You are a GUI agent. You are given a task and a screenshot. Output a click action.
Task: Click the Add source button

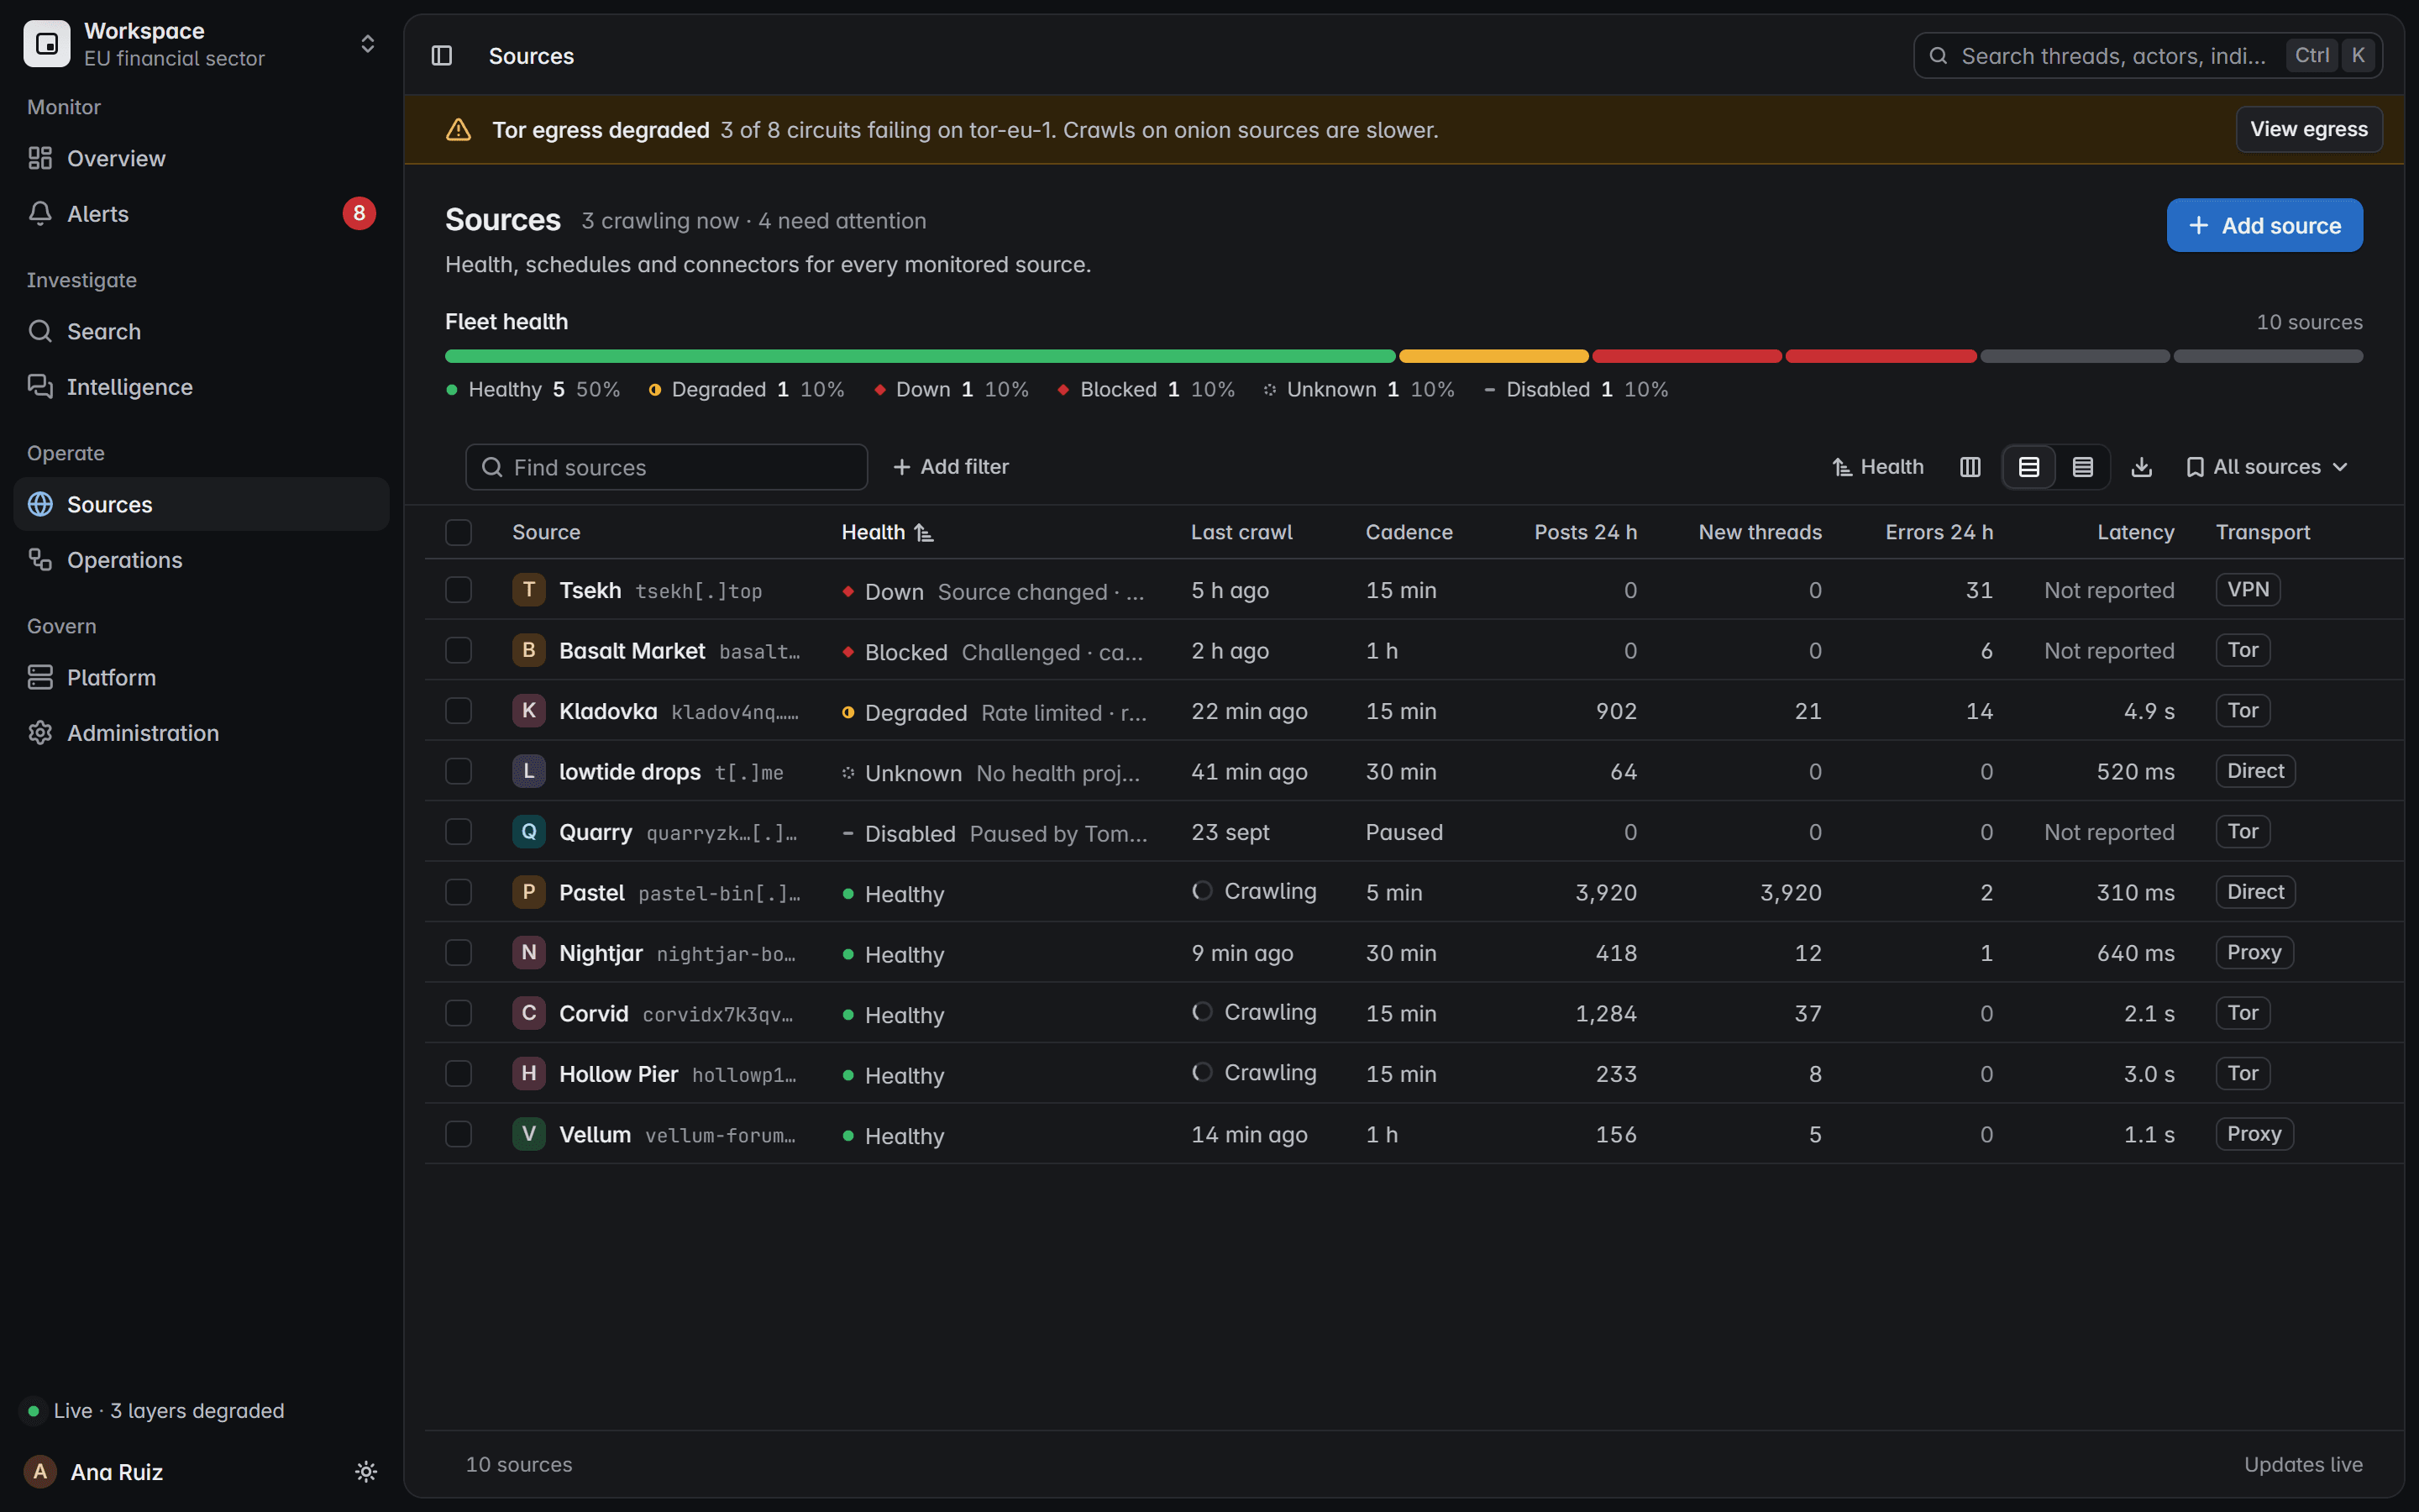tap(2264, 225)
